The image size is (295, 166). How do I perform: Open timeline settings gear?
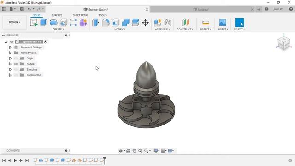290,160
